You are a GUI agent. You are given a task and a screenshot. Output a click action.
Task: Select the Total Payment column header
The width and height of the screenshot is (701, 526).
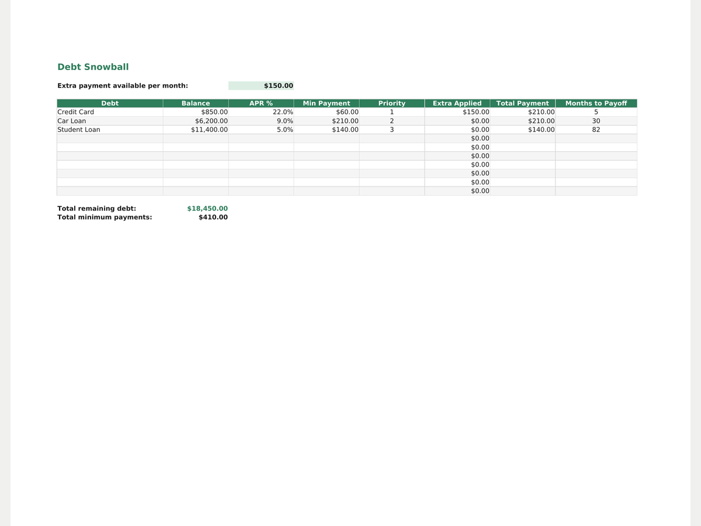click(523, 103)
